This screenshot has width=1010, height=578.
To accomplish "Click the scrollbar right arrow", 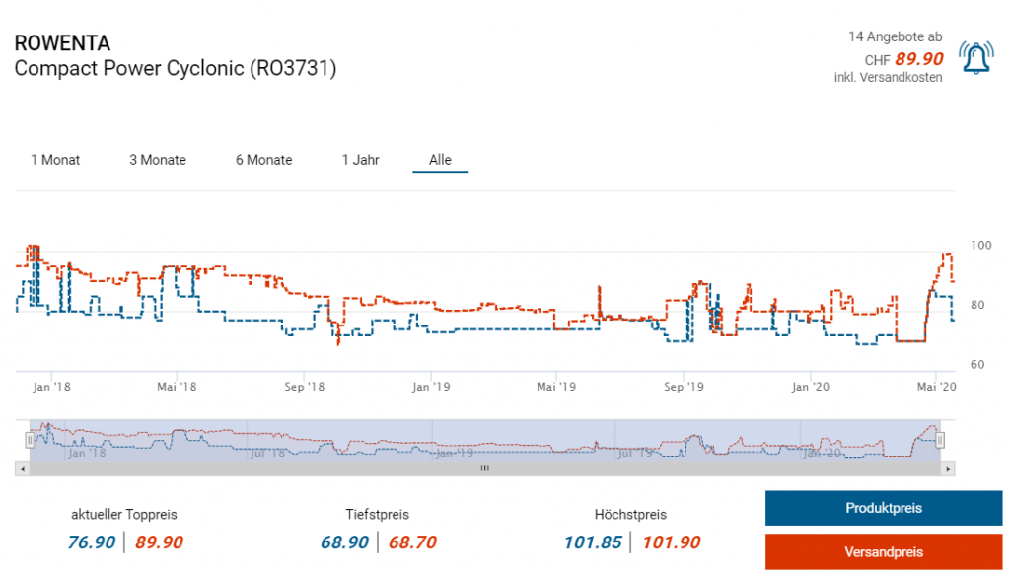I will pos(949,470).
